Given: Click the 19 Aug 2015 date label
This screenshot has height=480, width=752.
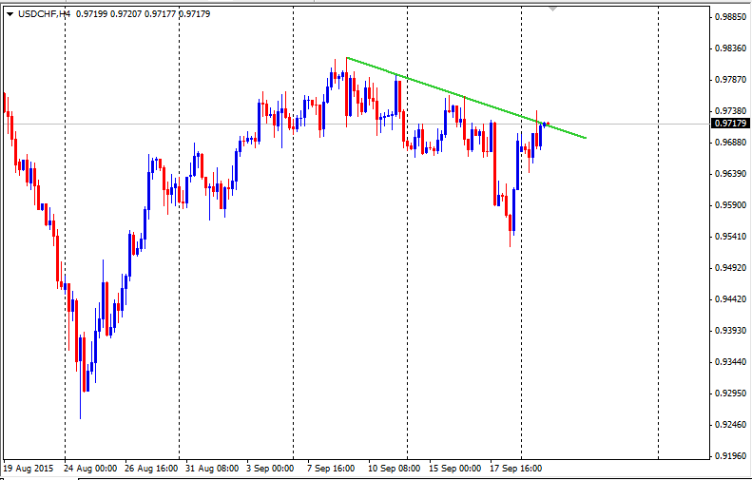Looking at the screenshot, I should [29, 468].
